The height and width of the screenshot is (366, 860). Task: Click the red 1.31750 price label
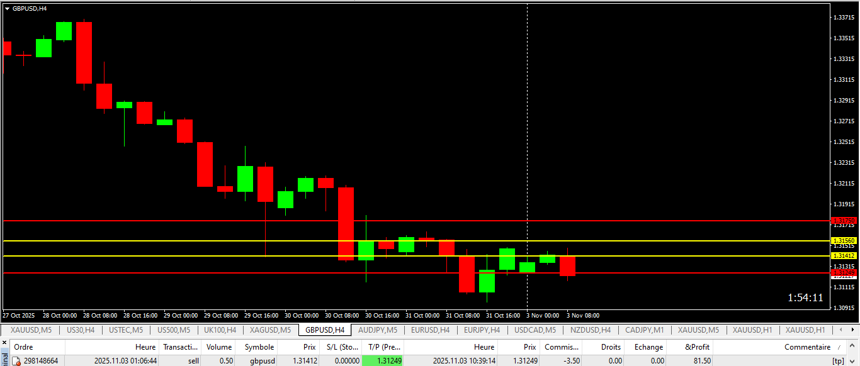click(844, 221)
